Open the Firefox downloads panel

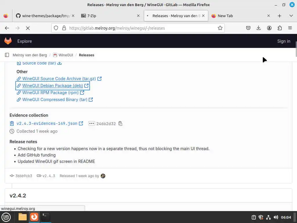click(x=258, y=28)
